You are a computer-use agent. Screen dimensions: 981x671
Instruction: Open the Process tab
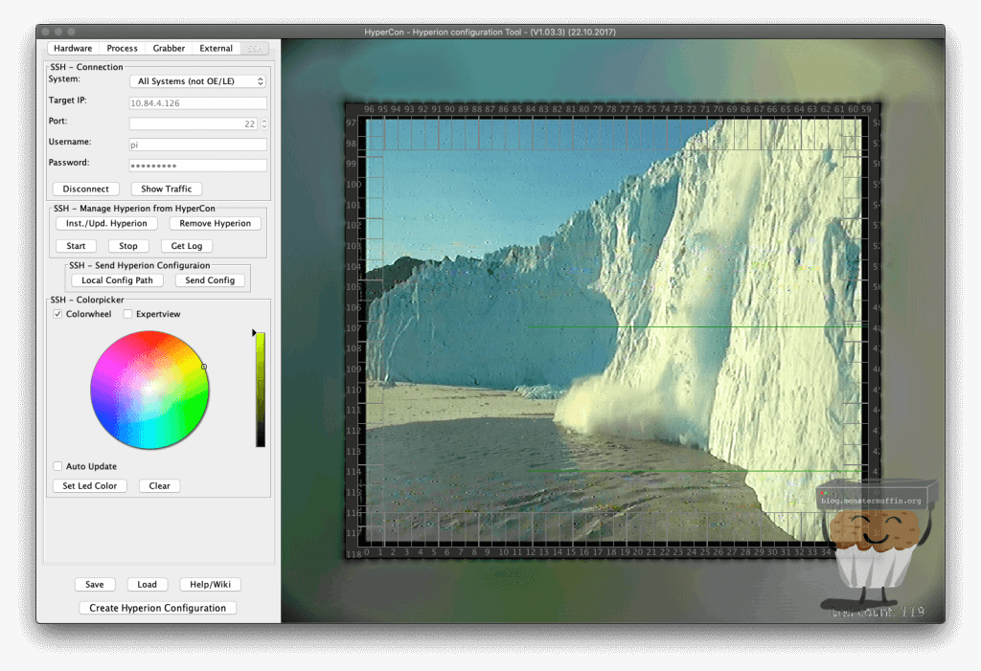[x=122, y=48]
